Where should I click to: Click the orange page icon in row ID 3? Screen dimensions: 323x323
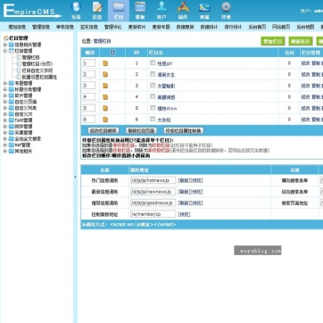pos(105,86)
